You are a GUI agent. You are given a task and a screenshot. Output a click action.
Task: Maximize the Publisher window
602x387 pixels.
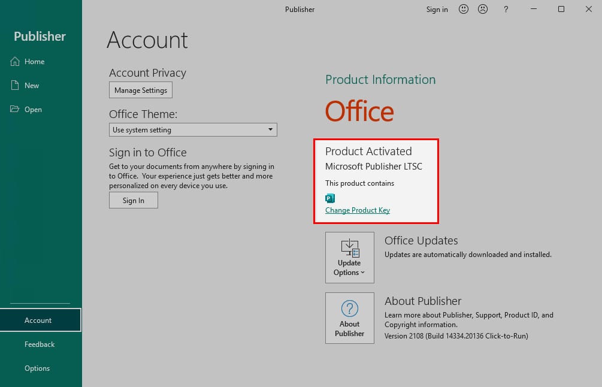pyautogui.click(x=561, y=9)
